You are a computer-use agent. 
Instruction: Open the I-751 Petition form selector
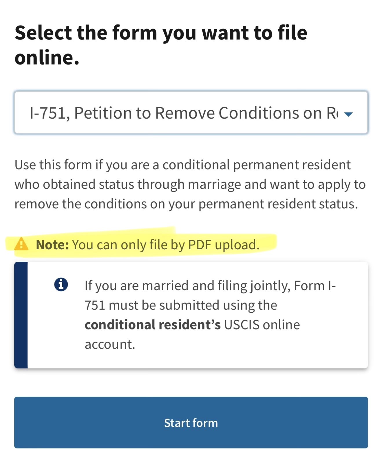[x=182, y=113]
